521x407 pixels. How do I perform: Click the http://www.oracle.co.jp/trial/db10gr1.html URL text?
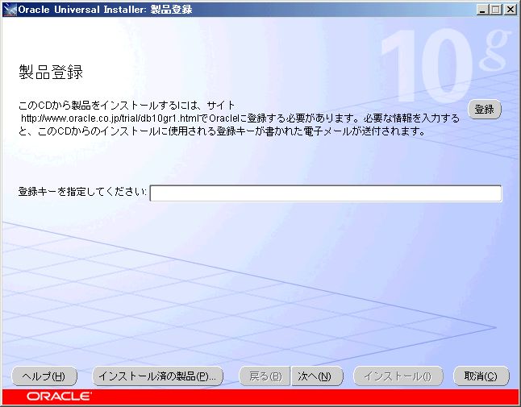(111, 118)
